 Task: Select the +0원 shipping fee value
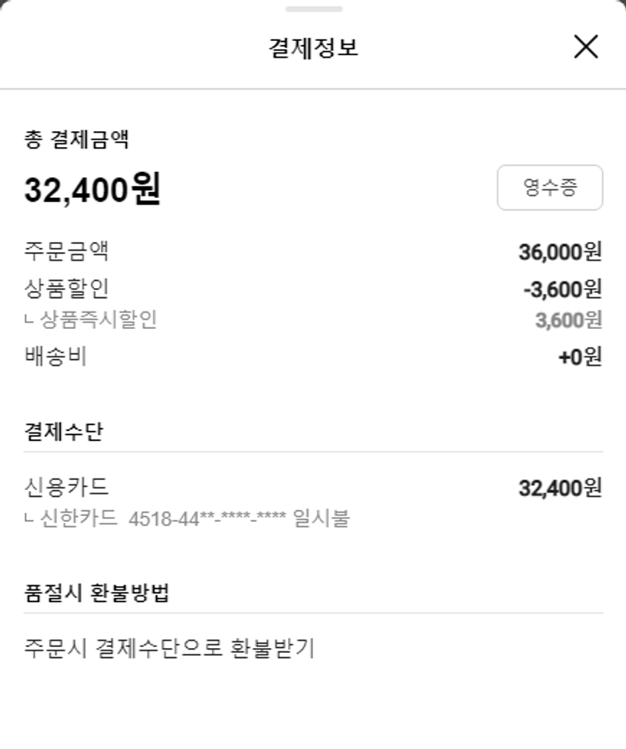[x=580, y=357]
